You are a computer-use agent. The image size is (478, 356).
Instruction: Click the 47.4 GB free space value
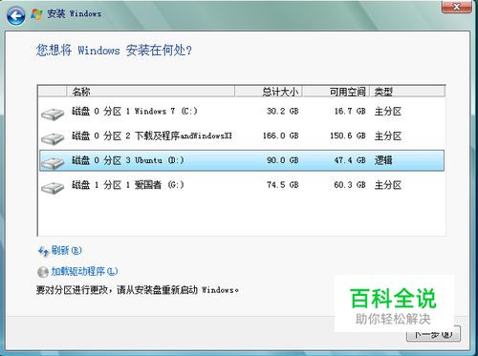pyautogui.click(x=350, y=160)
